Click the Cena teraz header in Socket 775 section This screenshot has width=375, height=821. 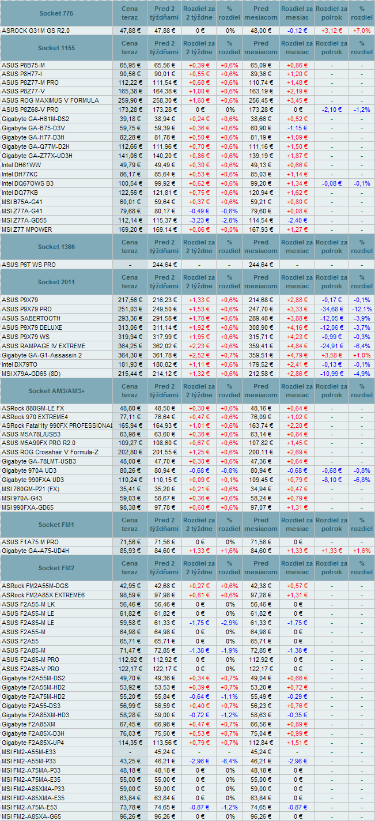point(130,13)
